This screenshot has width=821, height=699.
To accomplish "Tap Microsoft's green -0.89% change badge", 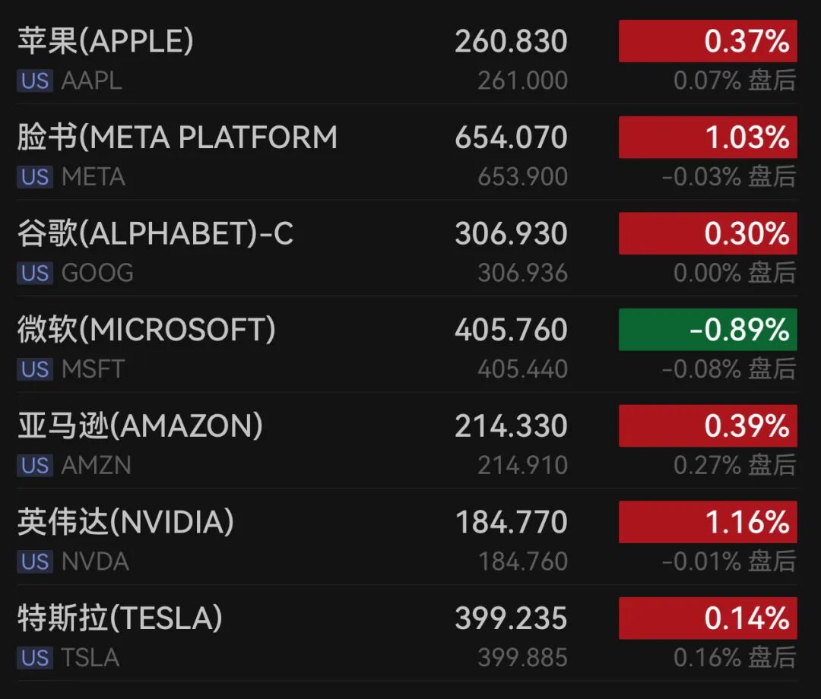I will (x=707, y=330).
